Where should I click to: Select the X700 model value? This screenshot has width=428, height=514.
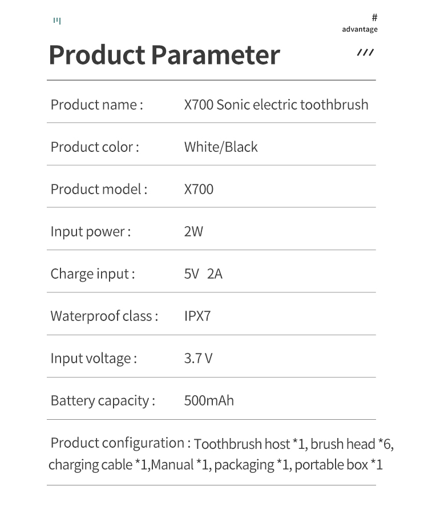click(199, 189)
